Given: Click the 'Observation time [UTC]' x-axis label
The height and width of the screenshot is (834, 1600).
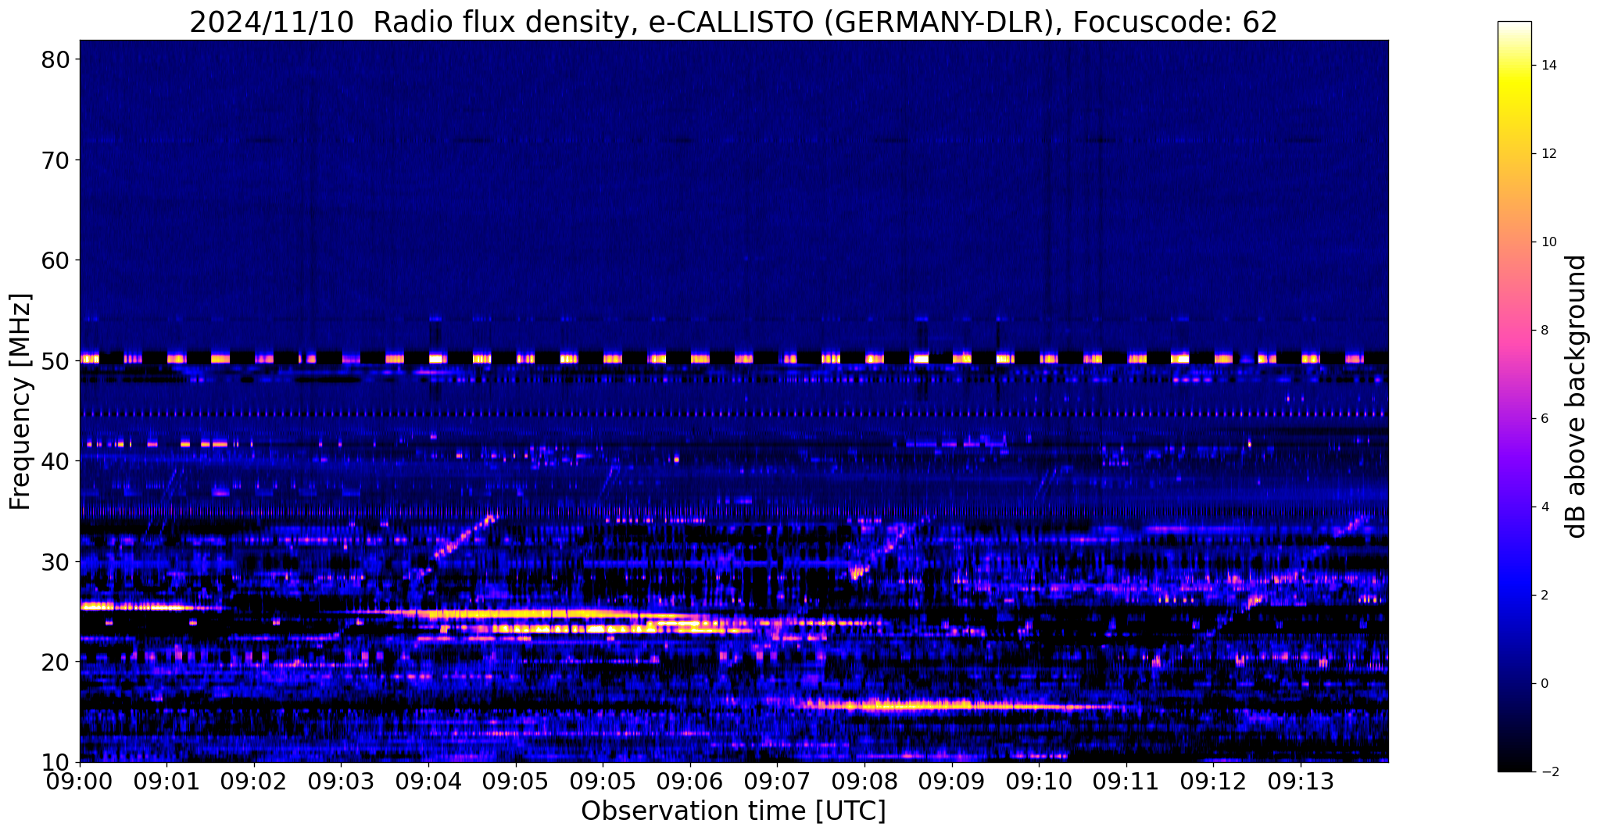Looking at the screenshot, I should 733,811.
